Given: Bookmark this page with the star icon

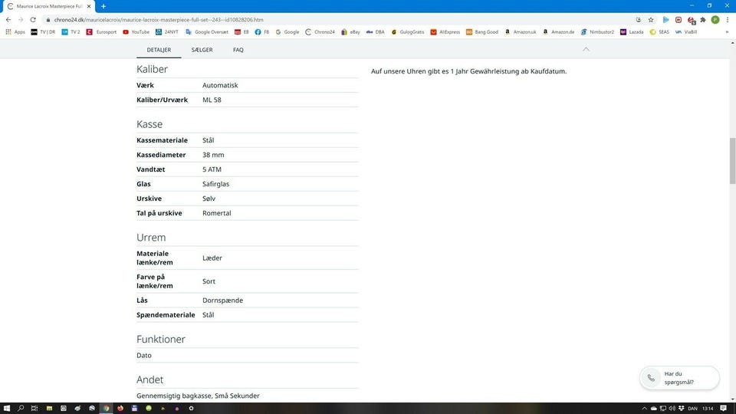Looking at the screenshot, I should click(x=651, y=20).
